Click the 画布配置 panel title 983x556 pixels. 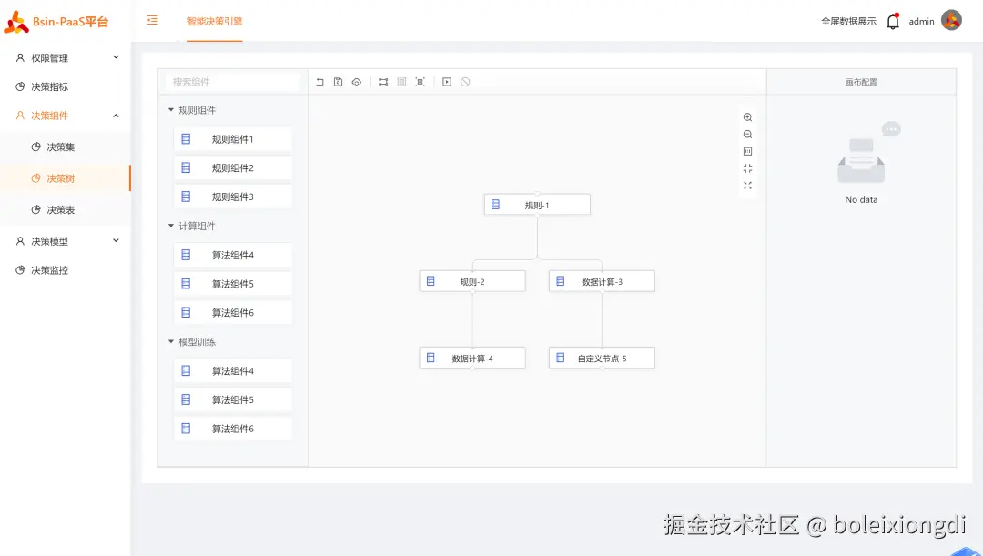[861, 82]
